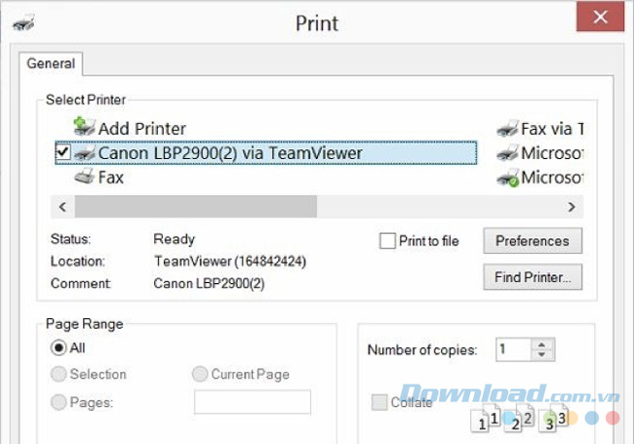Choose the Current Page radio button

click(200, 374)
